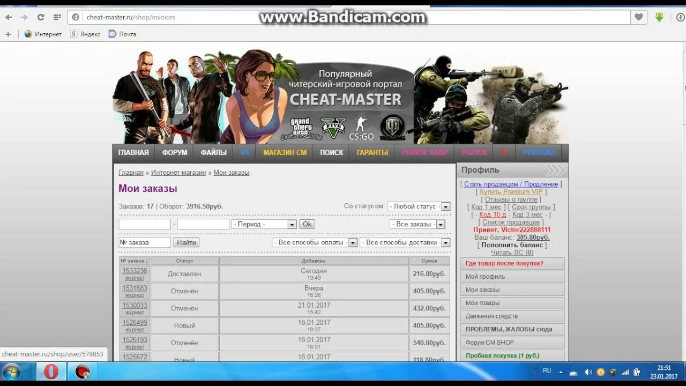This screenshot has width=686, height=386.
Task: Click ПРОБЛЕМЫ, ЖАЛОБЫ сюда button
Action: 512,329
